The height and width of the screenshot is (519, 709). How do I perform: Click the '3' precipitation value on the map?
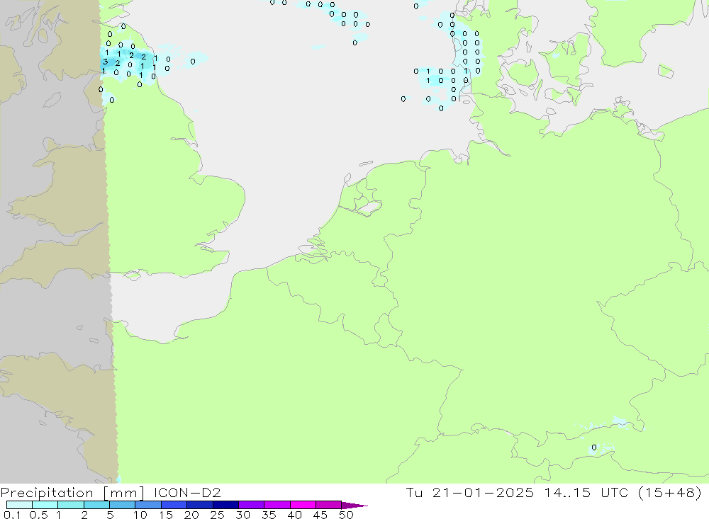[x=106, y=62]
